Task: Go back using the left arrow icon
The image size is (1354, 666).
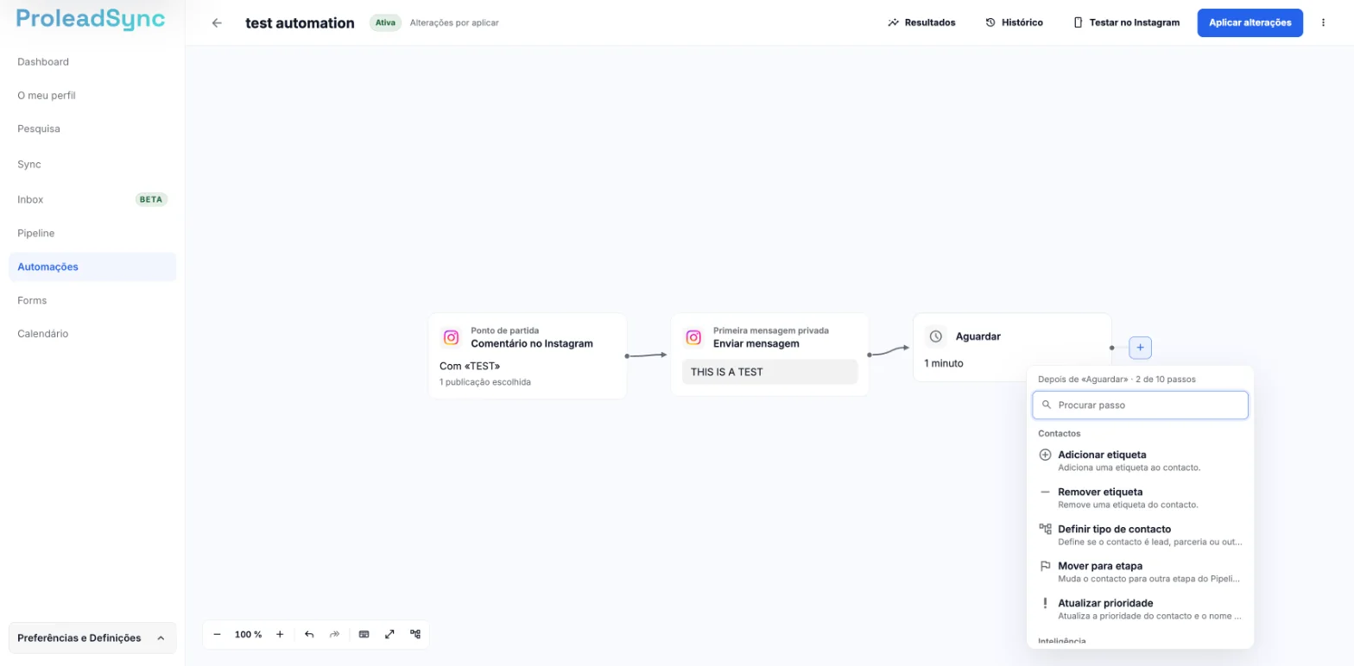Action: pos(217,23)
